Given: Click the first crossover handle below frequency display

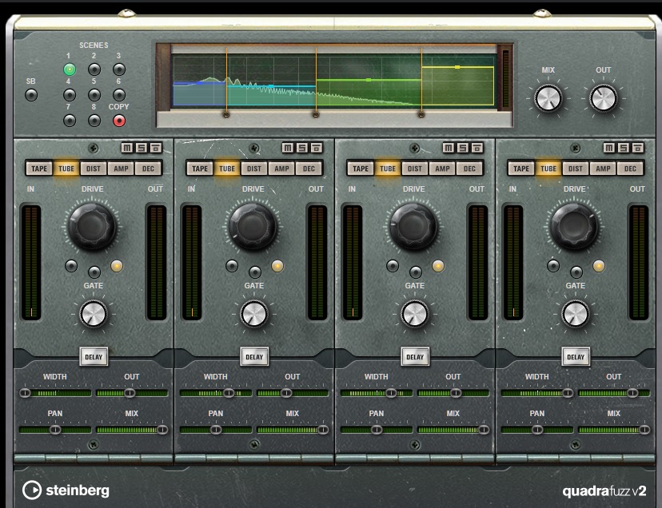Looking at the screenshot, I should (226, 115).
